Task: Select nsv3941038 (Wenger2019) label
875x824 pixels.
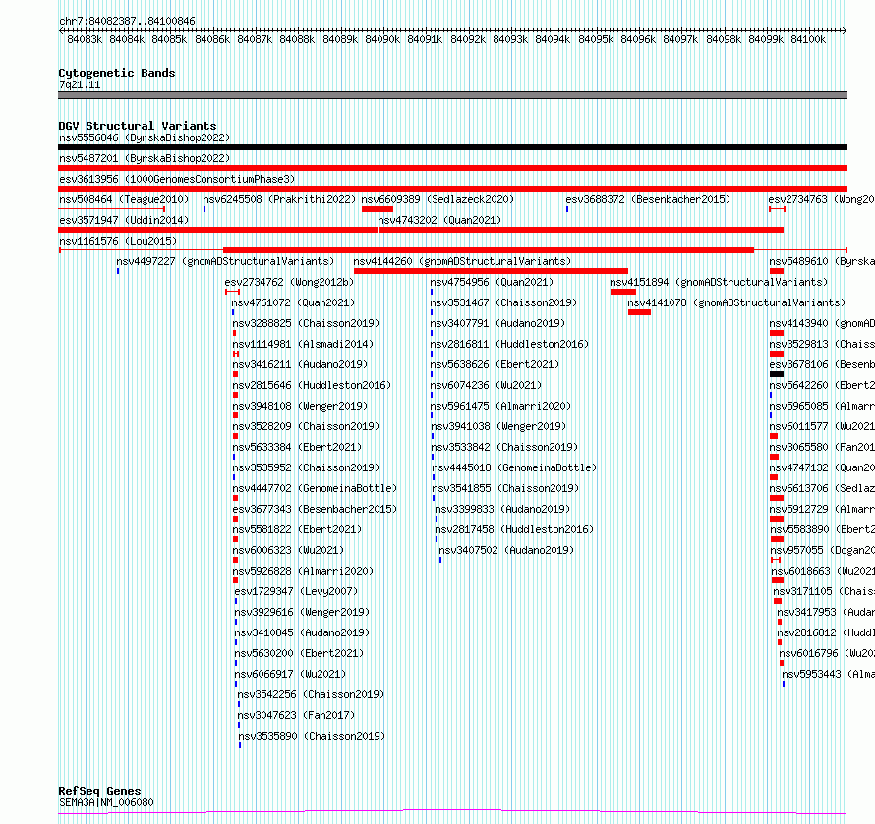Action: (498, 426)
